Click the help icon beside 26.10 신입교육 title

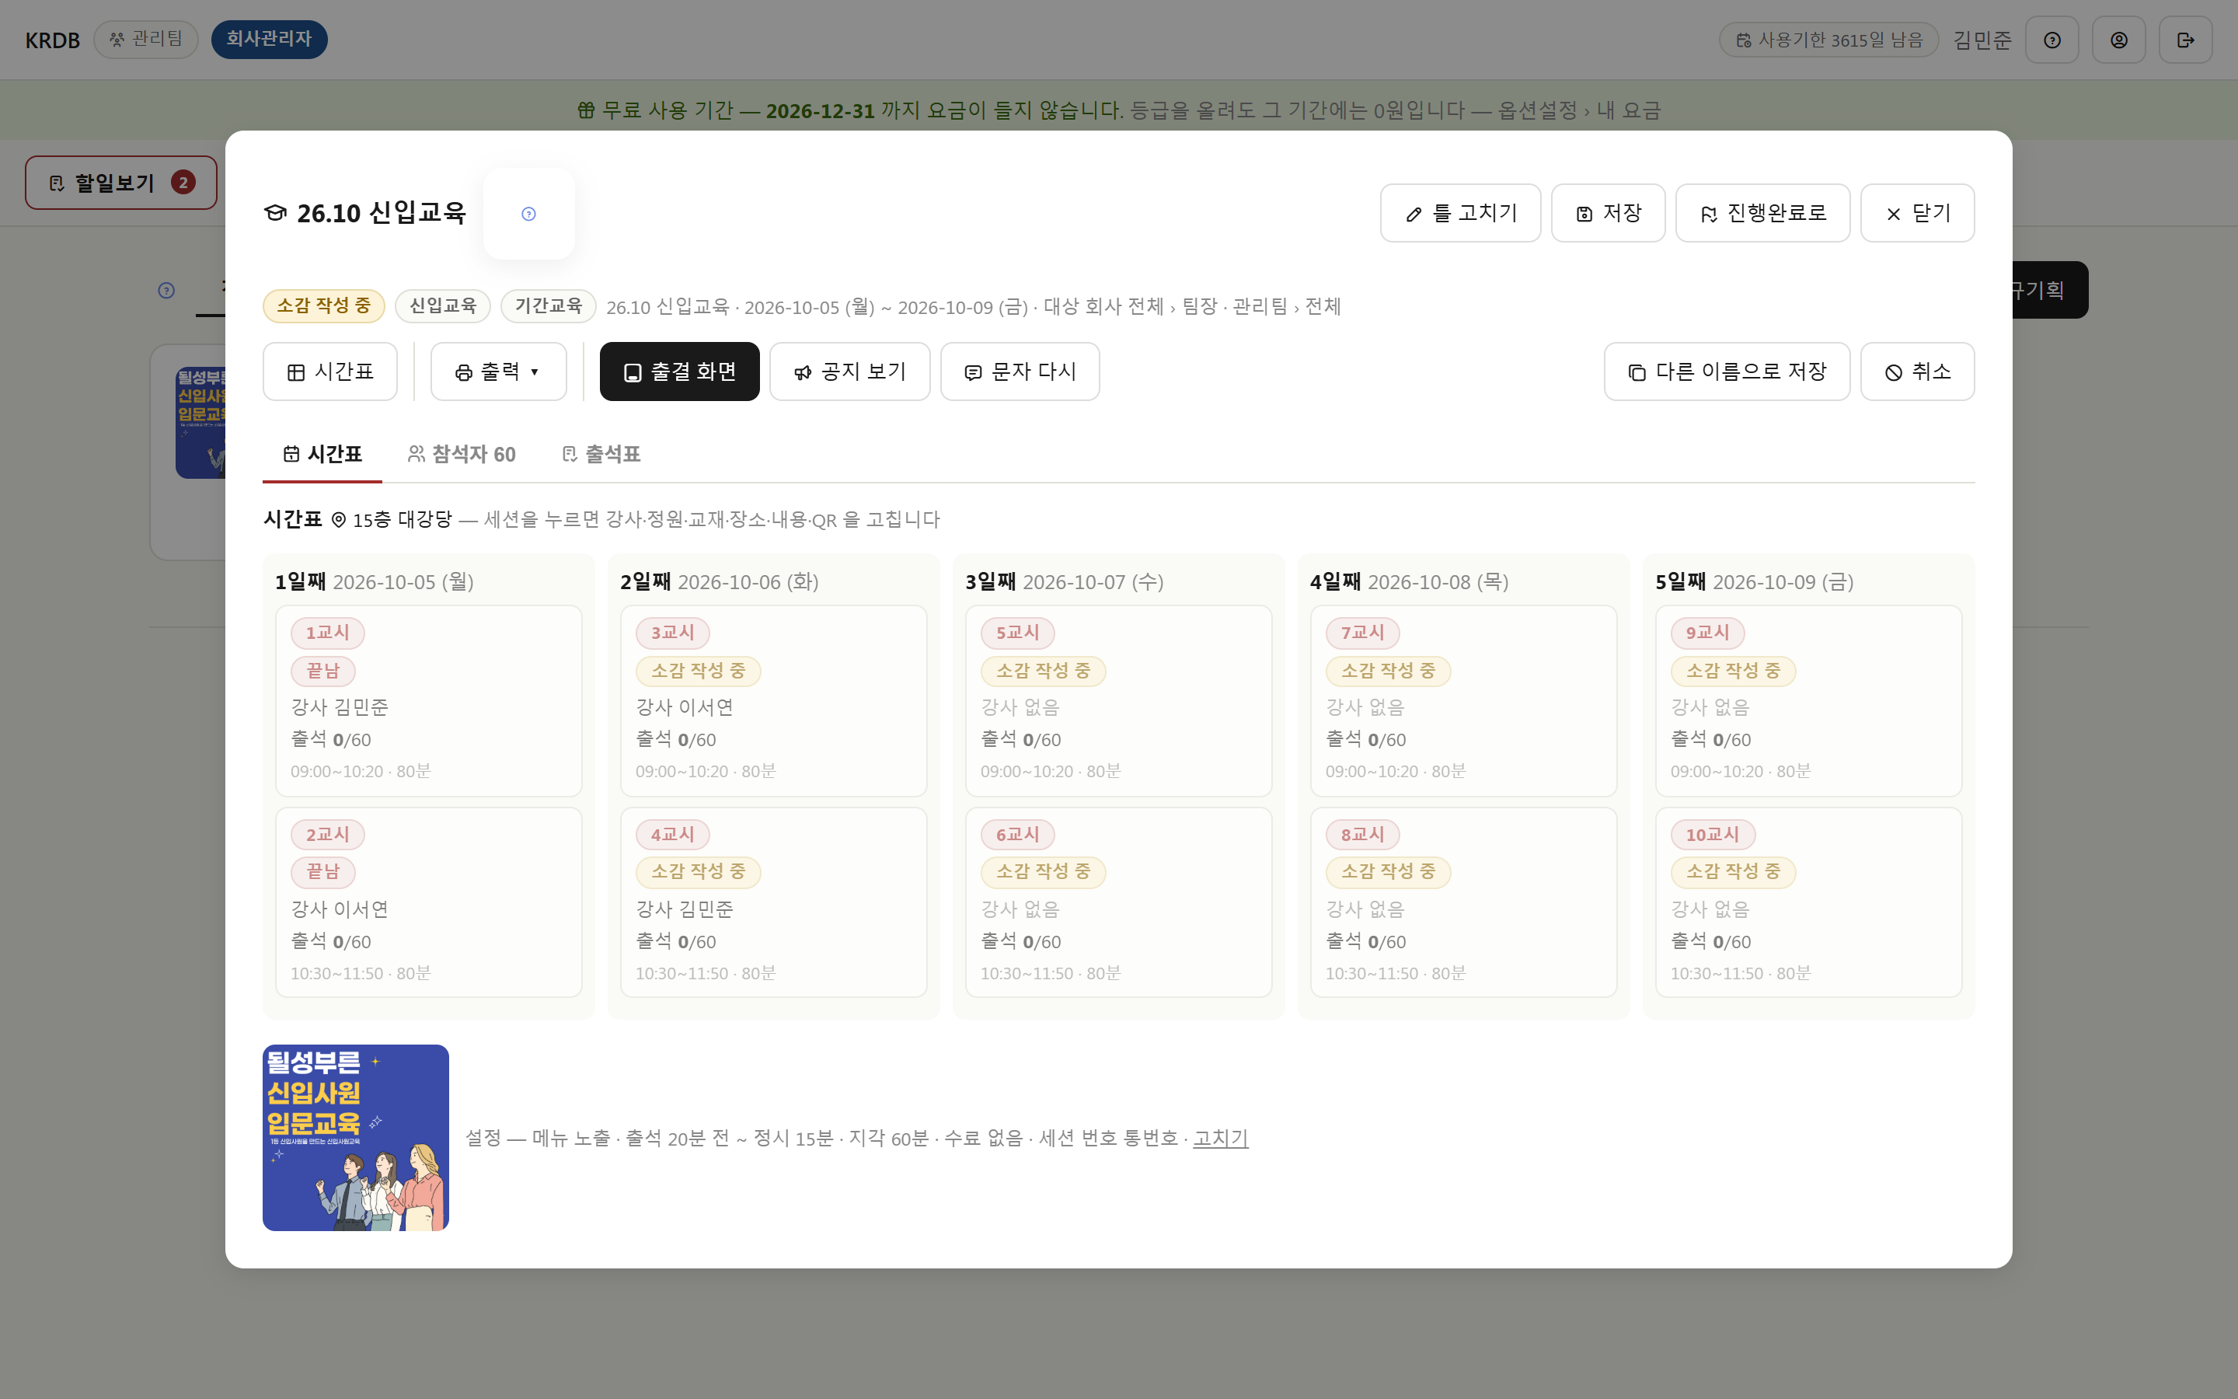click(x=528, y=214)
